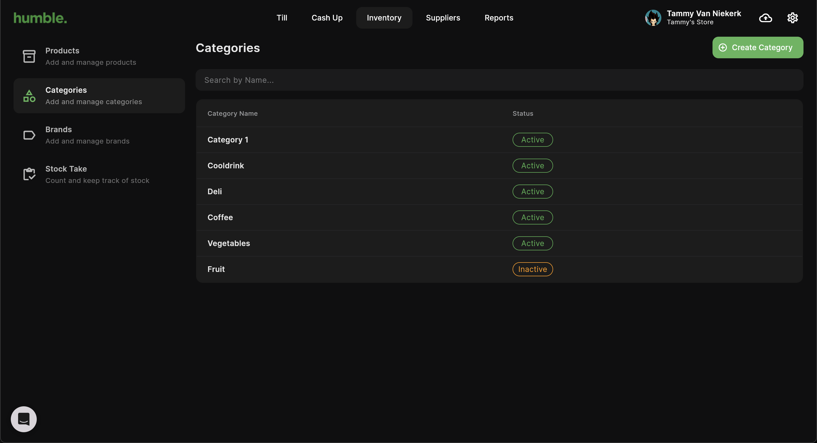The height and width of the screenshot is (443, 817).
Task: Click the Active badge for Vegetables
Action: (533, 244)
